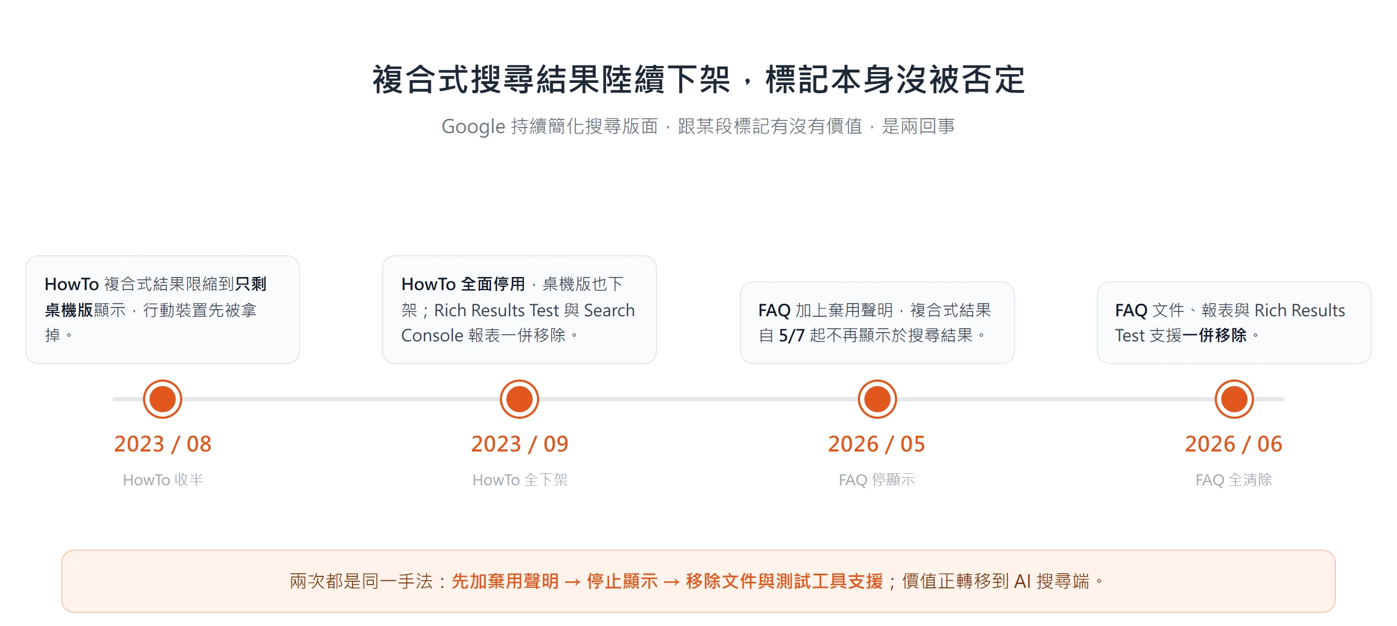Viewport: 1397px width, 626px height.
Task: Click the orange summary text 先加棄用聲明
Action: coord(505,581)
